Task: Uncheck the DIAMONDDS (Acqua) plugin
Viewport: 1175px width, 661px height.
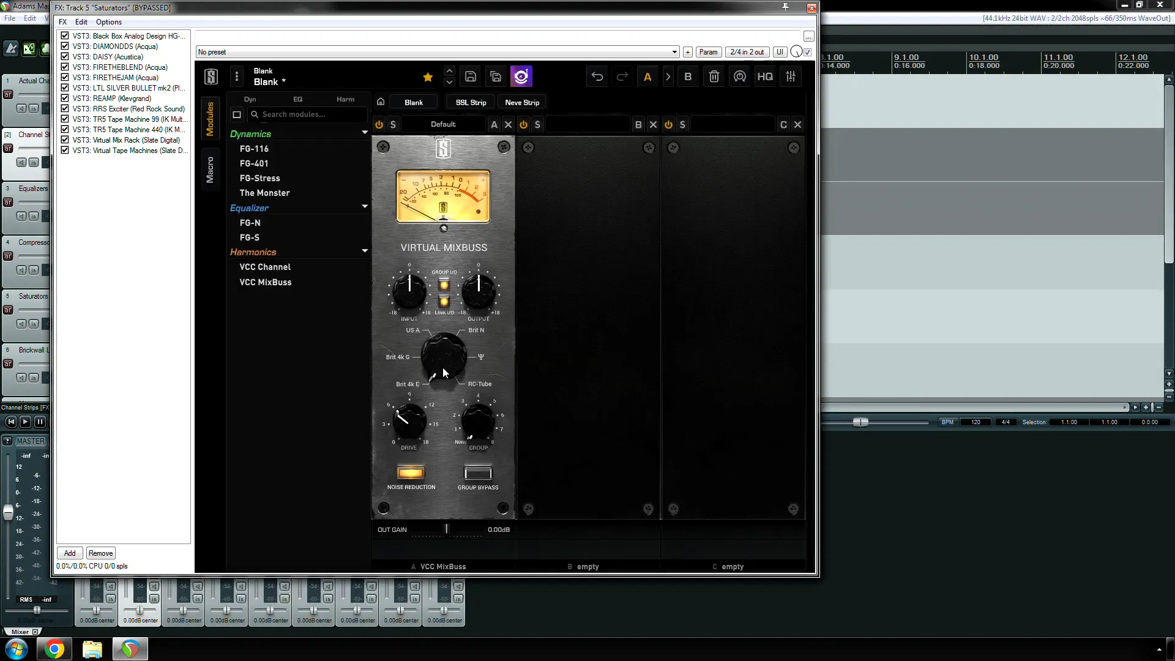Action: pos(65,46)
